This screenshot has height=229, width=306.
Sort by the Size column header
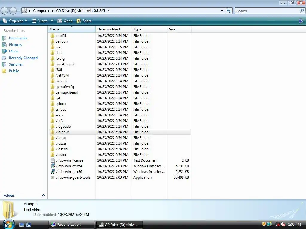(179, 29)
